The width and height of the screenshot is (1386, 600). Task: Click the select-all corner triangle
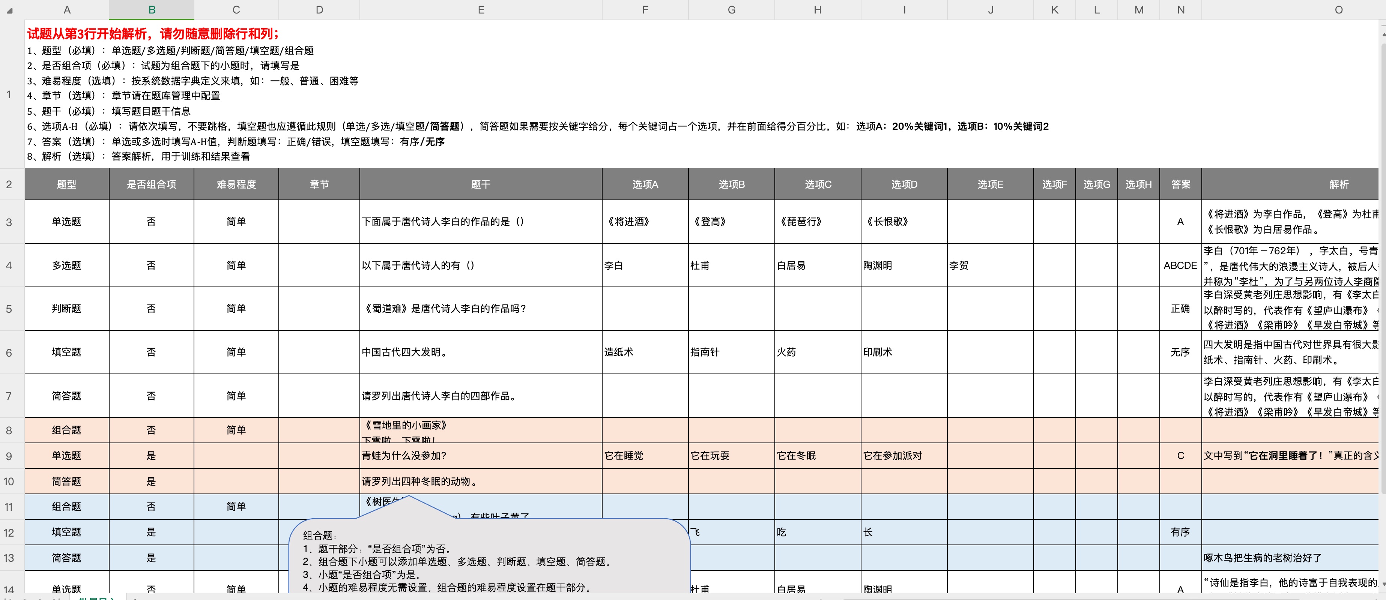tap(10, 10)
